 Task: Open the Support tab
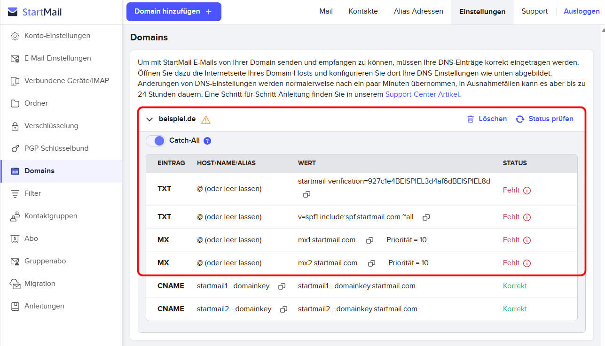534,11
